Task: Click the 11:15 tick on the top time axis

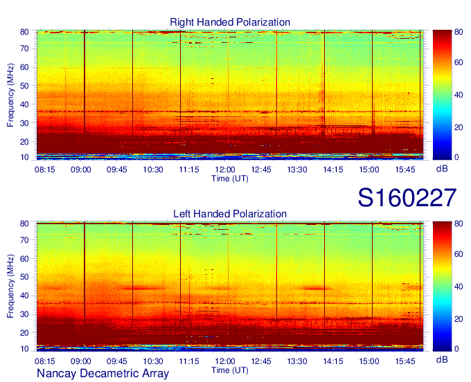Action: point(189,170)
